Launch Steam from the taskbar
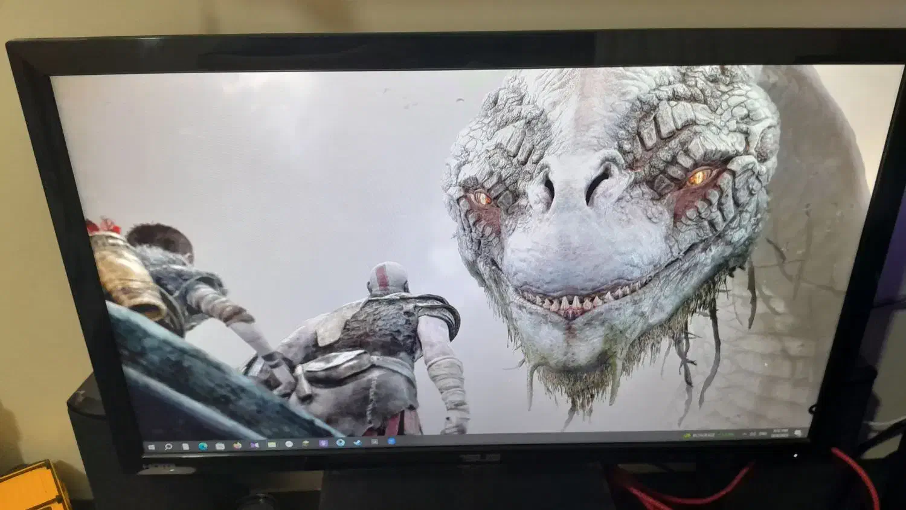The image size is (906, 510). click(x=358, y=442)
